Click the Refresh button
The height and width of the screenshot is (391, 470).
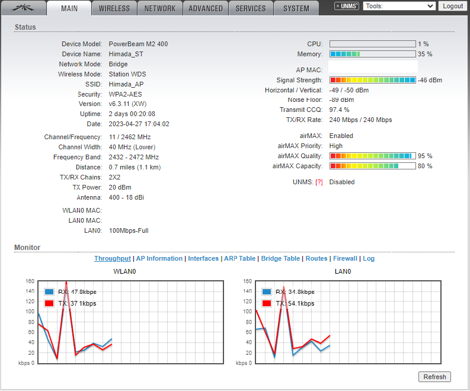coord(434,377)
